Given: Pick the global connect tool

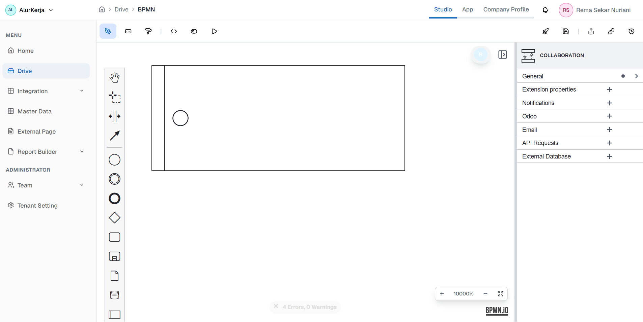Looking at the screenshot, I should [114, 136].
